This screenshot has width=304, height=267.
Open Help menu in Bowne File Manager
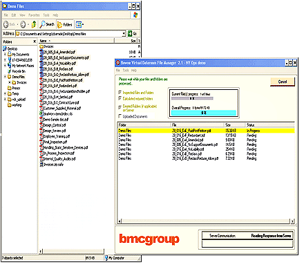[x=134, y=71]
